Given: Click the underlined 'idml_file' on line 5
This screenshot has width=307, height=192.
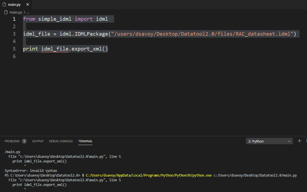Looking at the screenshot, I should (x=55, y=49).
